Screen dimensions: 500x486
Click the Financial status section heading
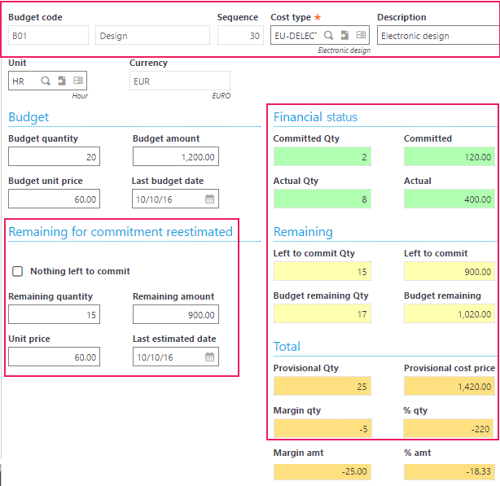315,117
